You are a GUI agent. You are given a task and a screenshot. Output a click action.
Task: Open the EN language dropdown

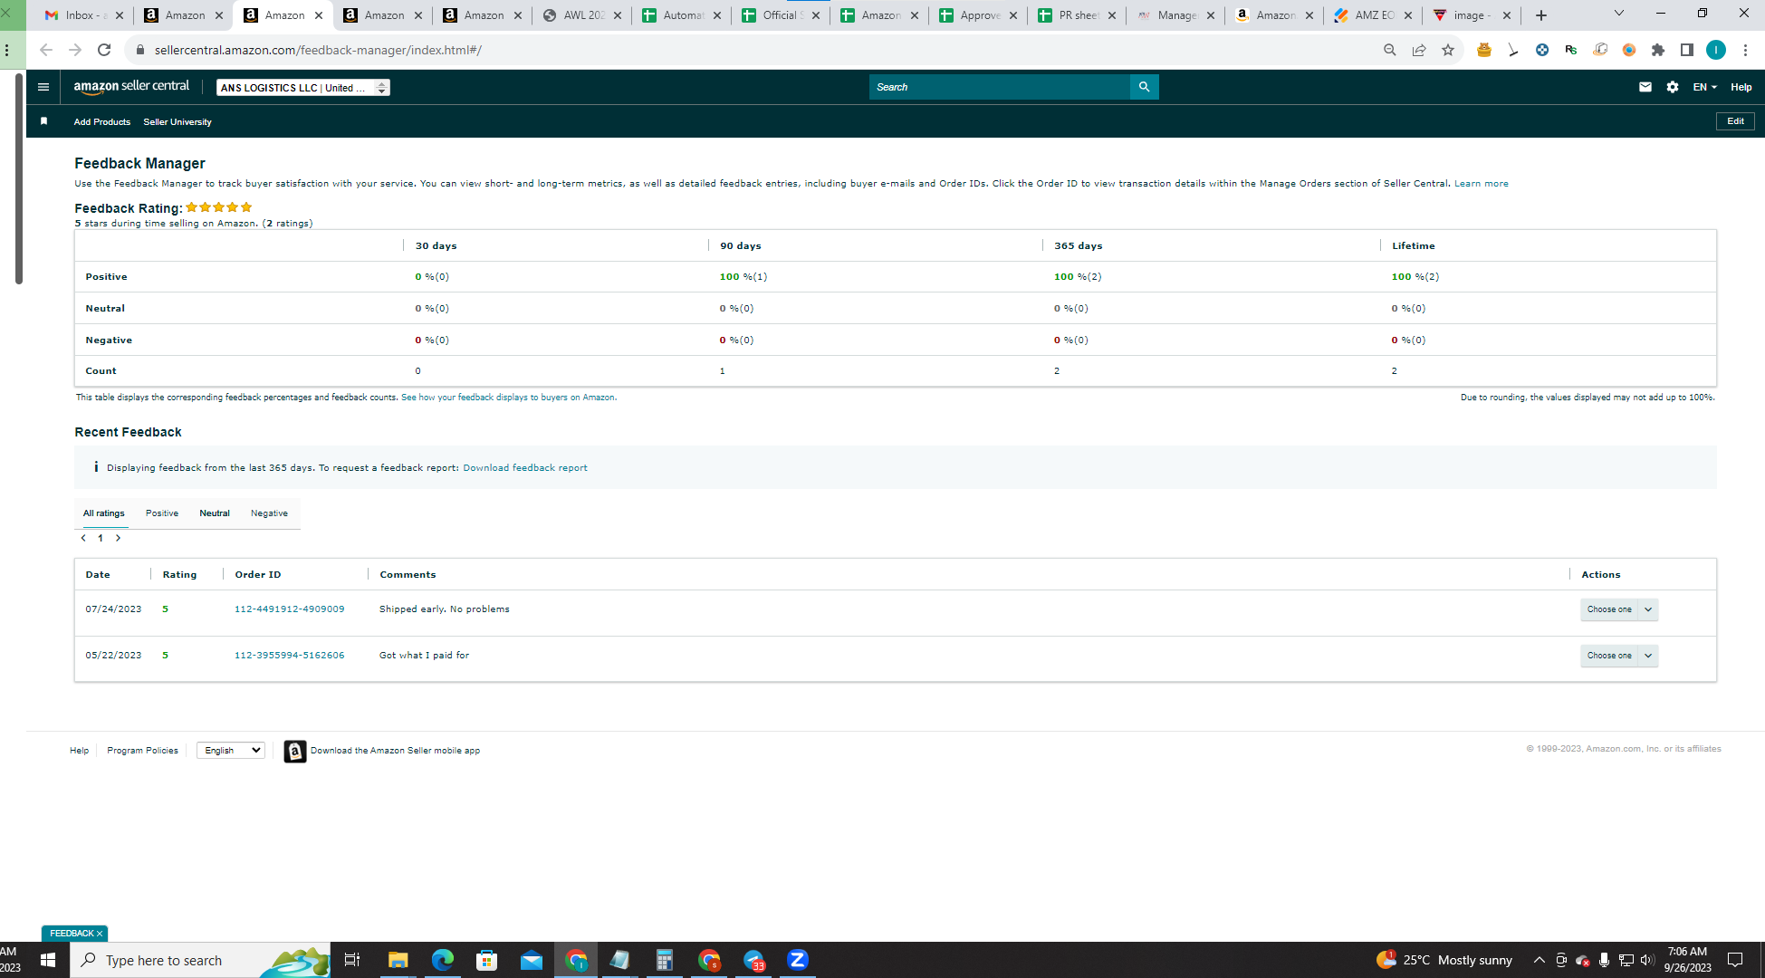[1704, 87]
